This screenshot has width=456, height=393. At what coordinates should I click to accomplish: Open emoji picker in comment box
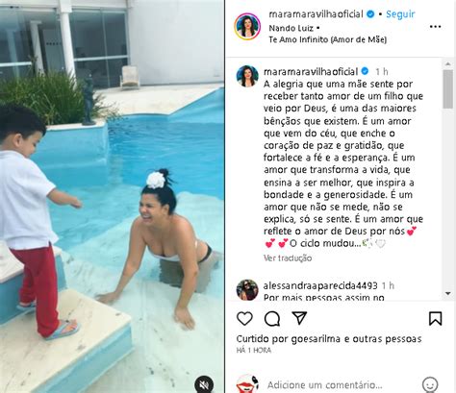click(430, 384)
